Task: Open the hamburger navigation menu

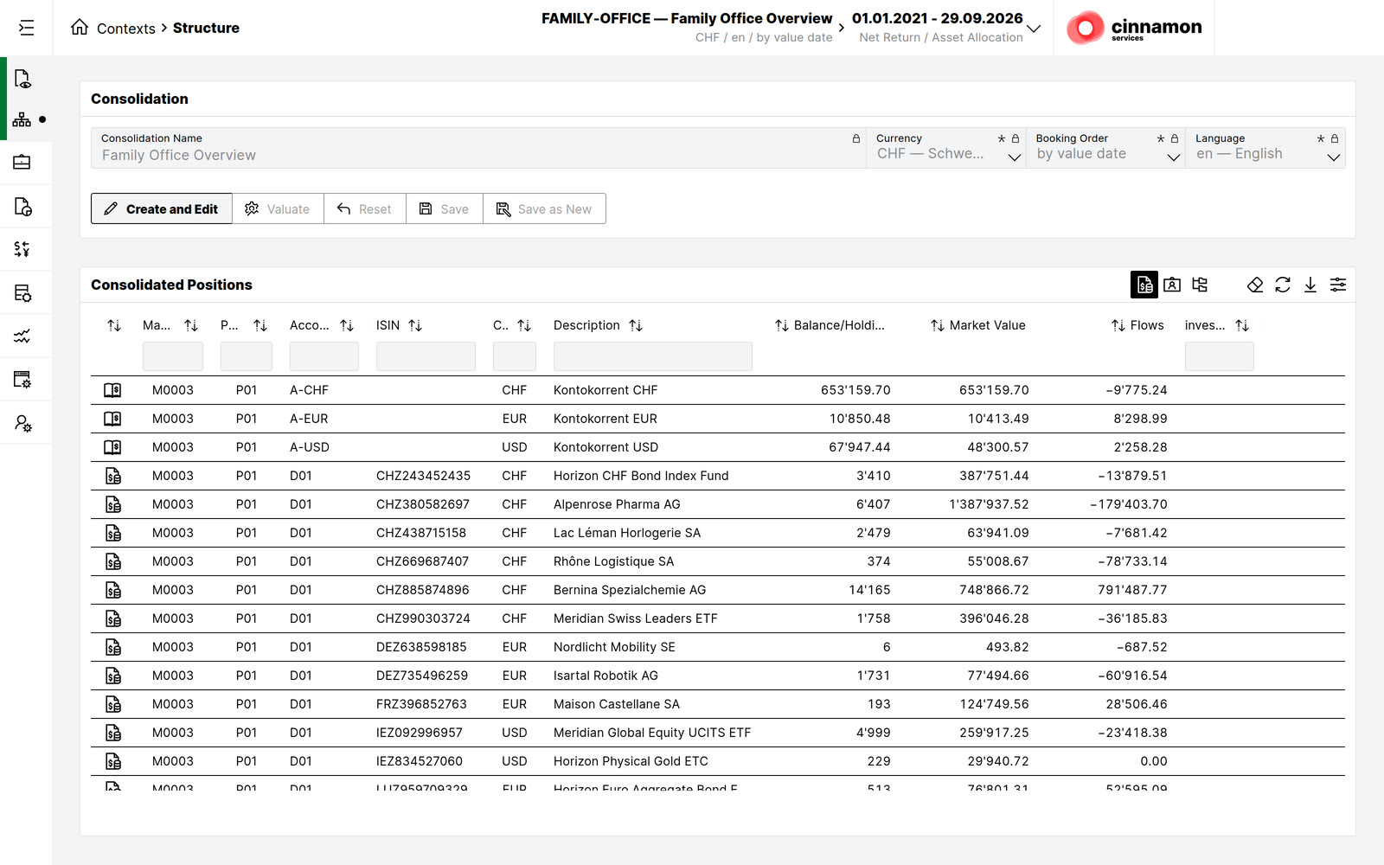Action: click(27, 28)
